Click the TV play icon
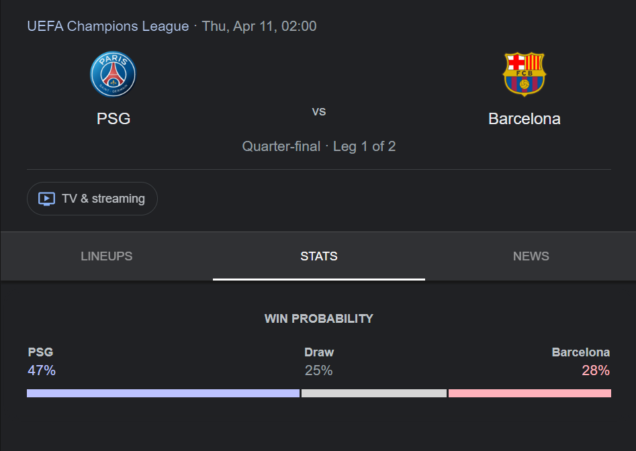 46,199
